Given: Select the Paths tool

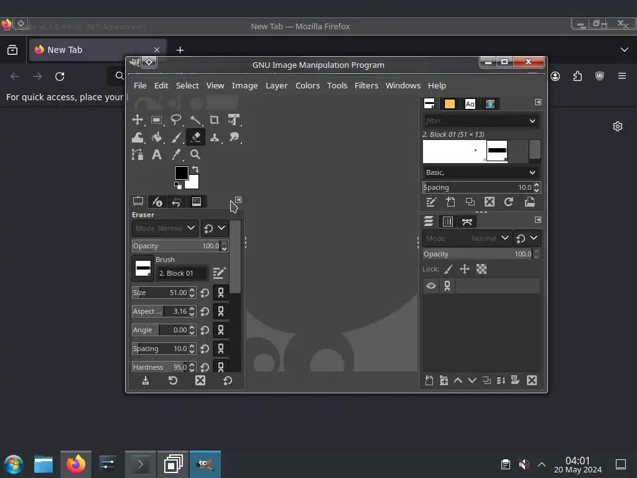Looking at the screenshot, I should (x=137, y=154).
